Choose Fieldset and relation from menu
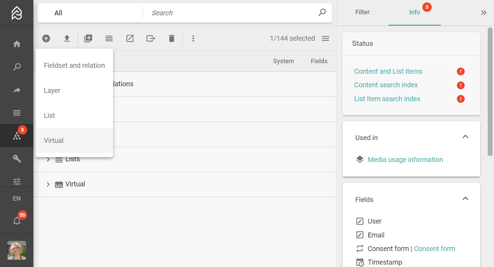This screenshot has height=267, width=494. 74,65
